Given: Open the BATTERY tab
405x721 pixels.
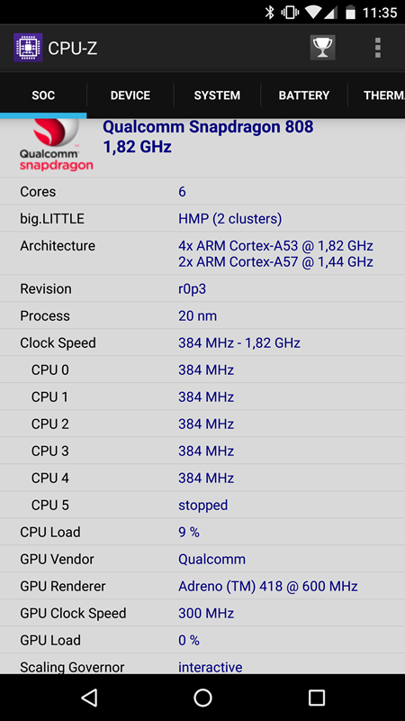Looking at the screenshot, I should (x=304, y=96).
